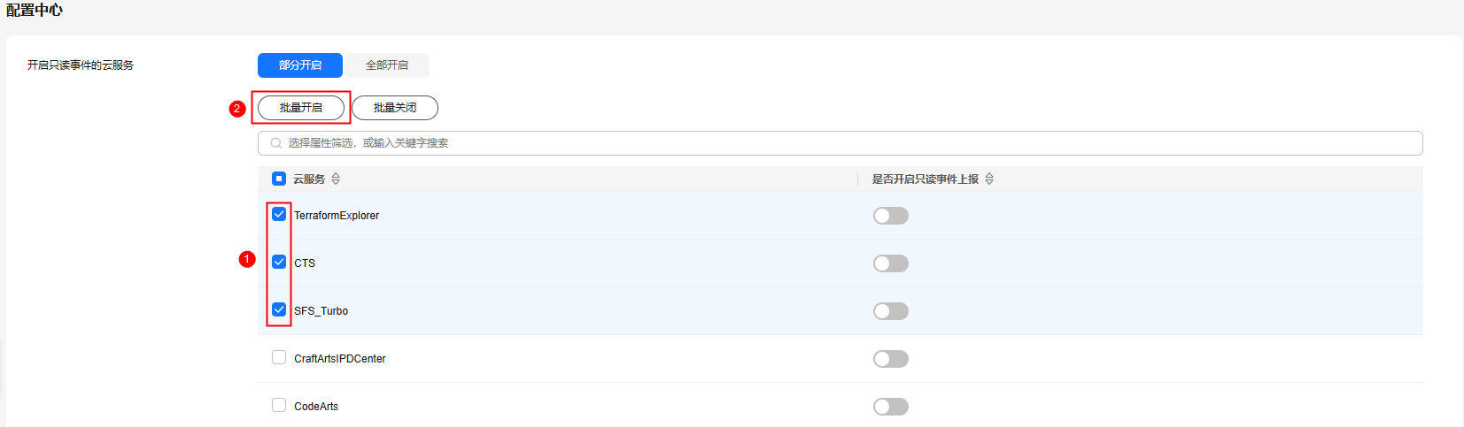Uncheck the TerraformExplorer checkbox
Image resolution: width=1464 pixels, height=427 pixels.
tap(279, 214)
